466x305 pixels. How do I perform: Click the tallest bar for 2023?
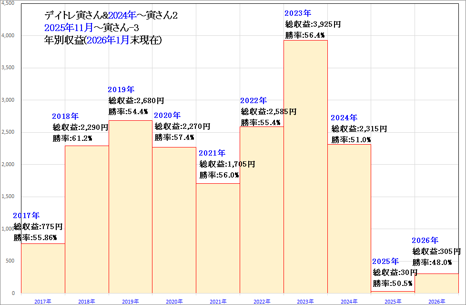point(305,167)
